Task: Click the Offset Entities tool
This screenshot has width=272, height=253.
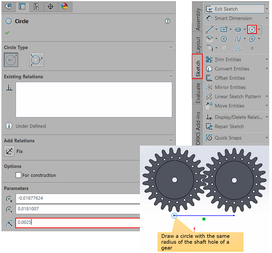Action: point(225,78)
